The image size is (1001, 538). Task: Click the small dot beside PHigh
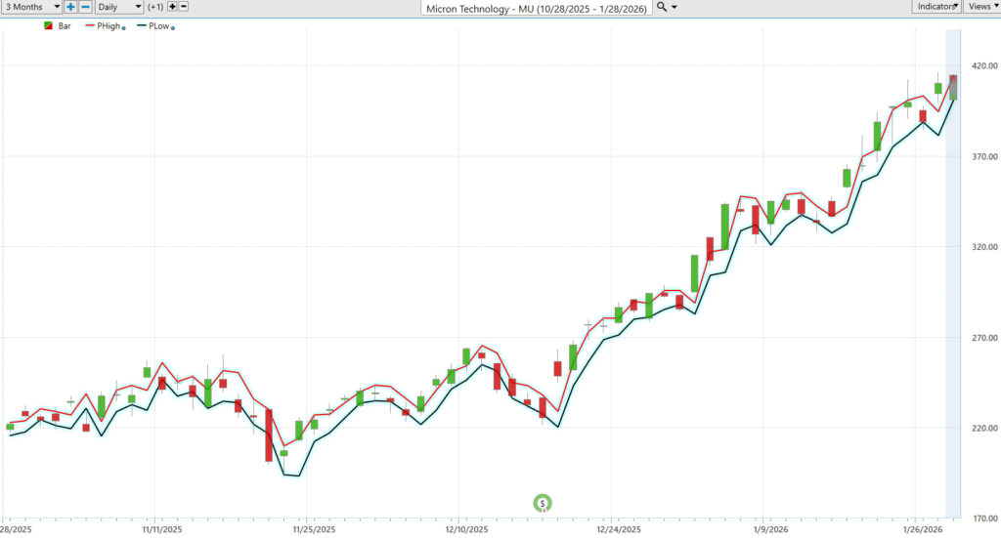tap(123, 28)
